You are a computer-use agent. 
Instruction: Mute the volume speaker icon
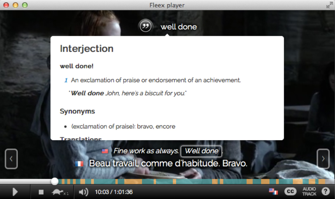(x=83, y=192)
